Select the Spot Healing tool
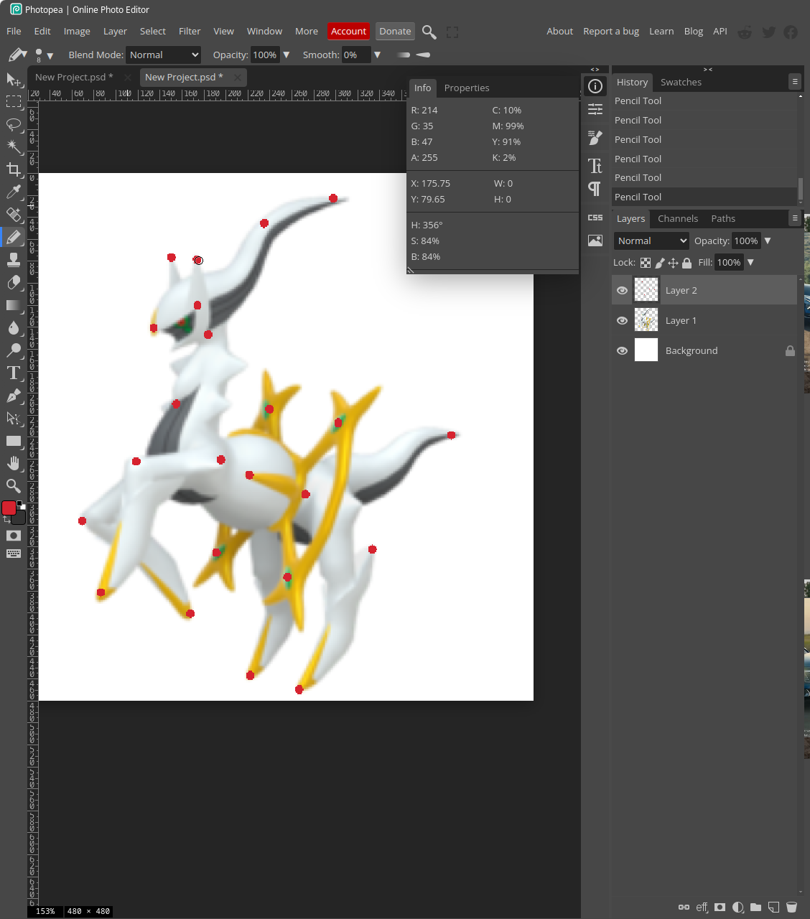This screenshot has height=919, width=810. pos(13,214)
